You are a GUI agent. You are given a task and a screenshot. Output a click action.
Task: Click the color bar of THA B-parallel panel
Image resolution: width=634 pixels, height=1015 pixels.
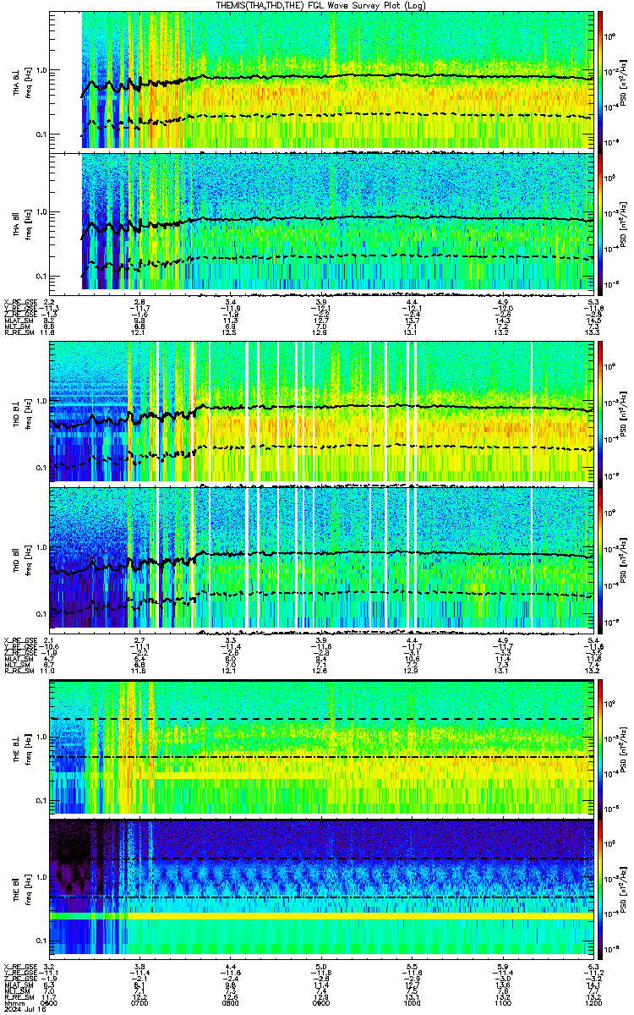pyautogui.click(x=599, y=222)
